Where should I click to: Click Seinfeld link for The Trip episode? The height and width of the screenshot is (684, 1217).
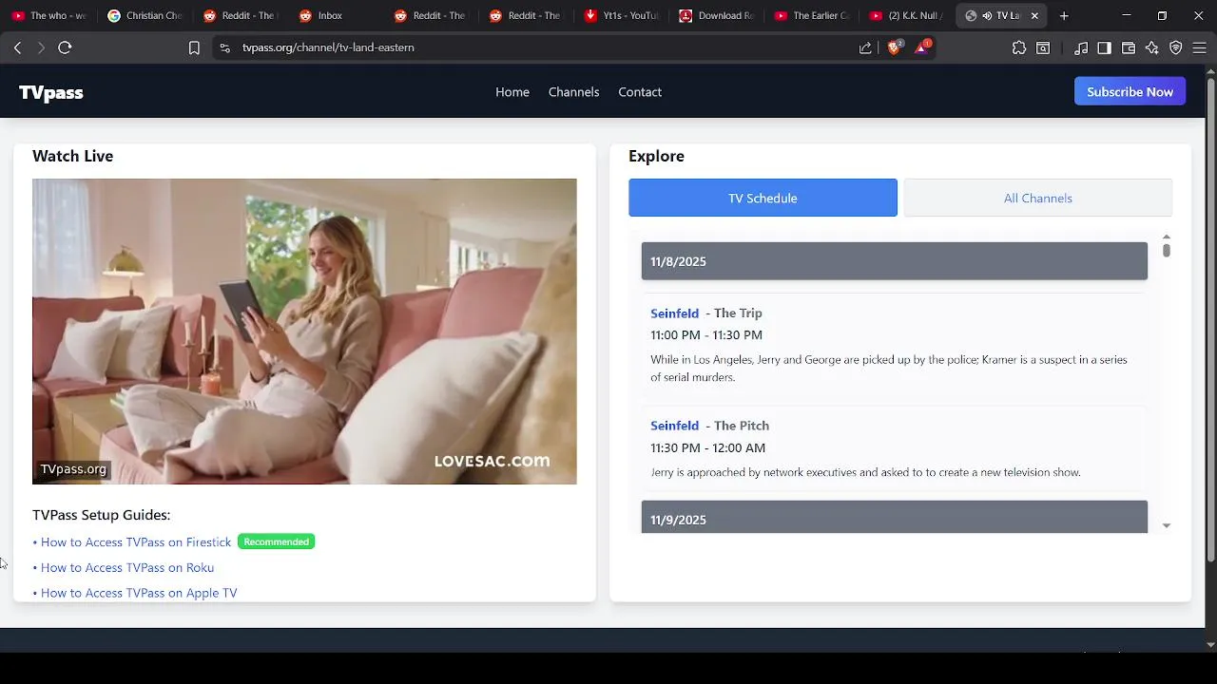674,313
